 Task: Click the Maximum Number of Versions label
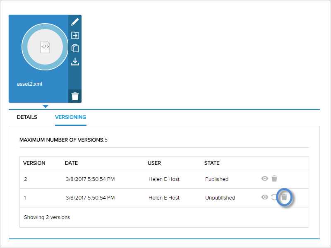[x=63, y=140]
